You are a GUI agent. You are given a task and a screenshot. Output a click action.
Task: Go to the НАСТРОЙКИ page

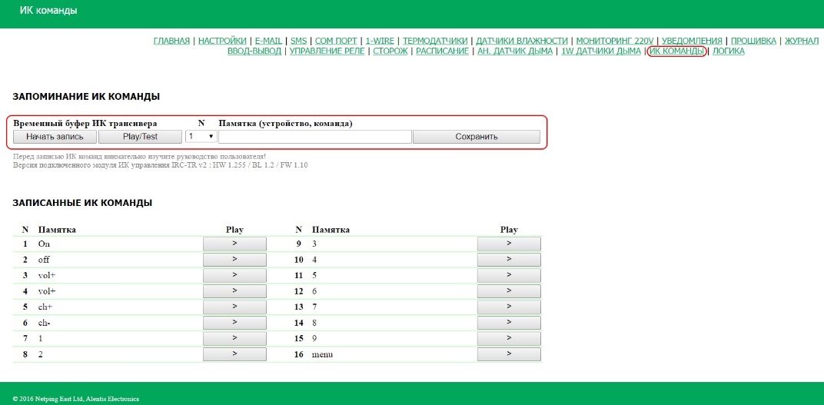pyautogui.click(x=222, y=41)
